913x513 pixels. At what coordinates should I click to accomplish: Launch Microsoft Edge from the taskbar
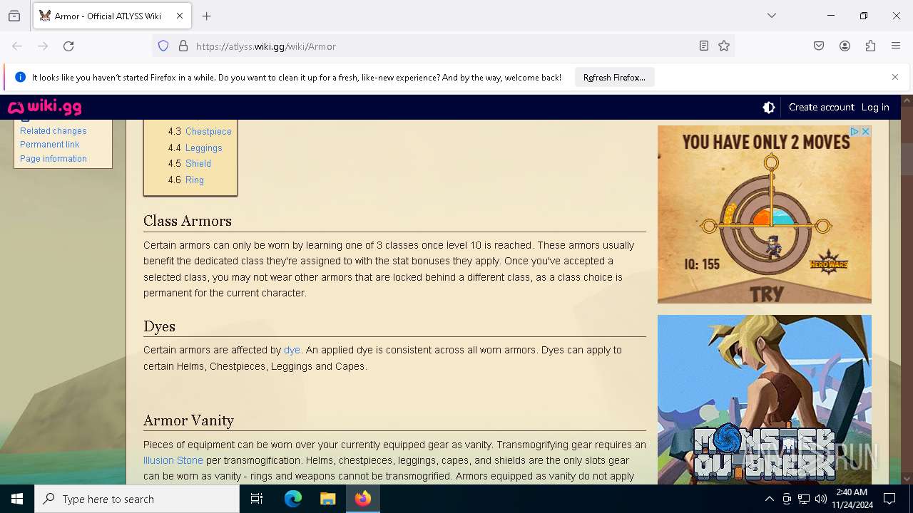click(x=293, y=499)
